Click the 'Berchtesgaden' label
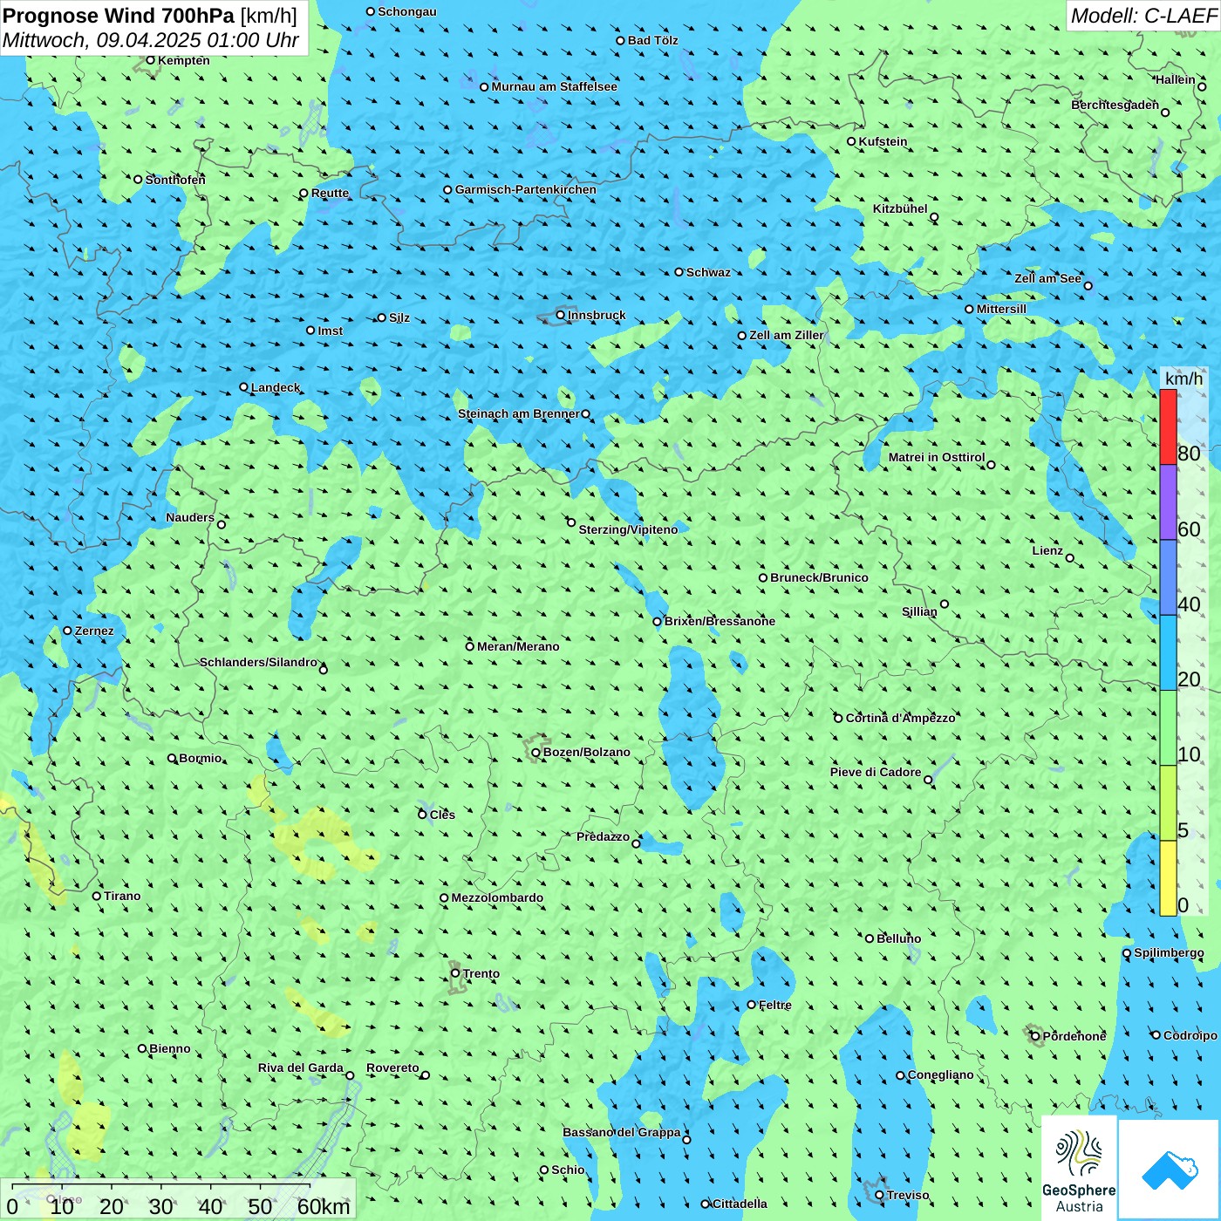 point(1115,105)
